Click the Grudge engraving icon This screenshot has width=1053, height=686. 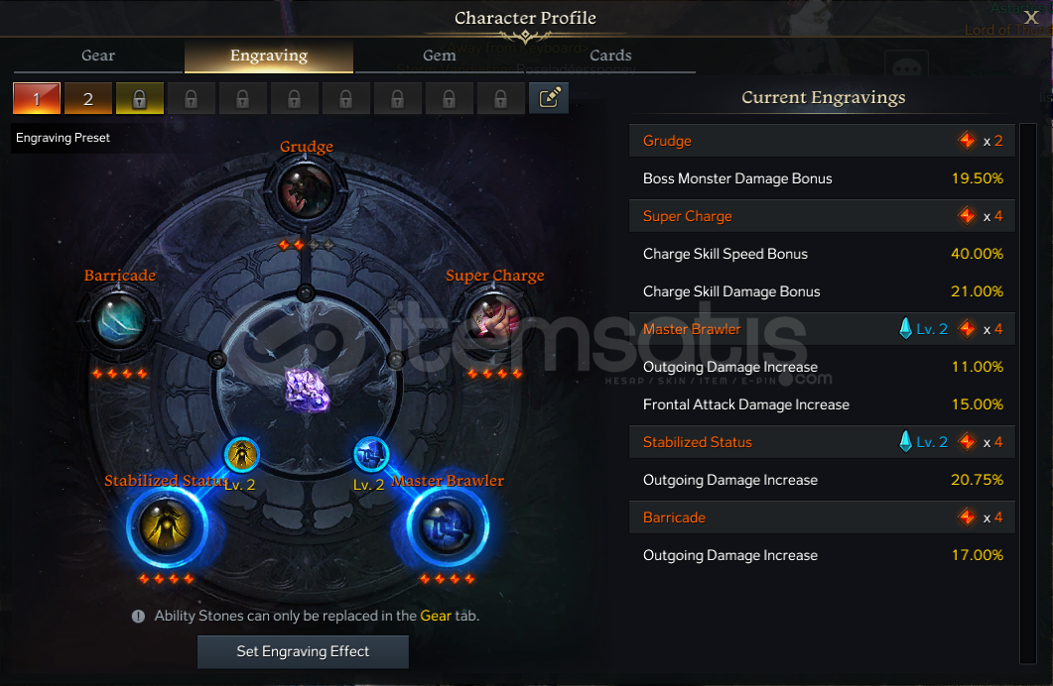(307, 191)
